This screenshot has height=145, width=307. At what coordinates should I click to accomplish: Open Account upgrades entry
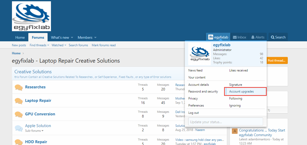[x=245, y=91]
